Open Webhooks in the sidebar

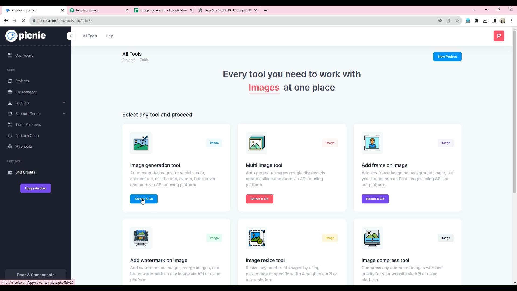pos(24,147)
